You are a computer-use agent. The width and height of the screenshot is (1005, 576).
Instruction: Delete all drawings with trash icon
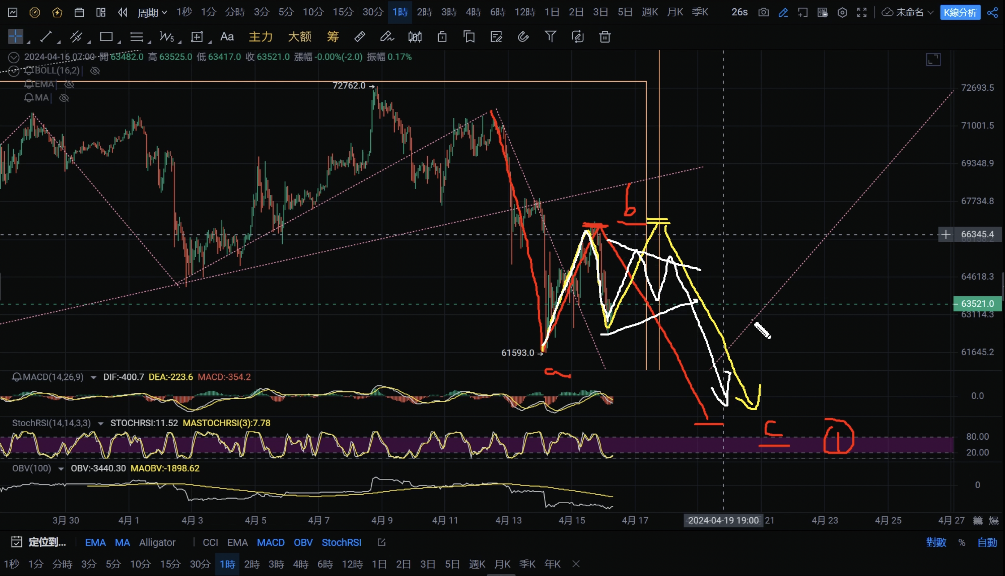(605, 37)
